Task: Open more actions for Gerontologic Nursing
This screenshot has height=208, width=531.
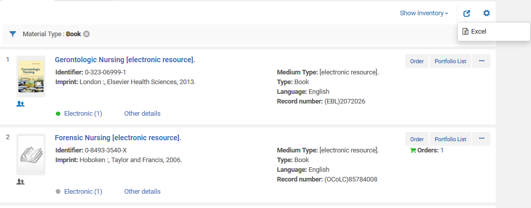Action: [481, 61]
